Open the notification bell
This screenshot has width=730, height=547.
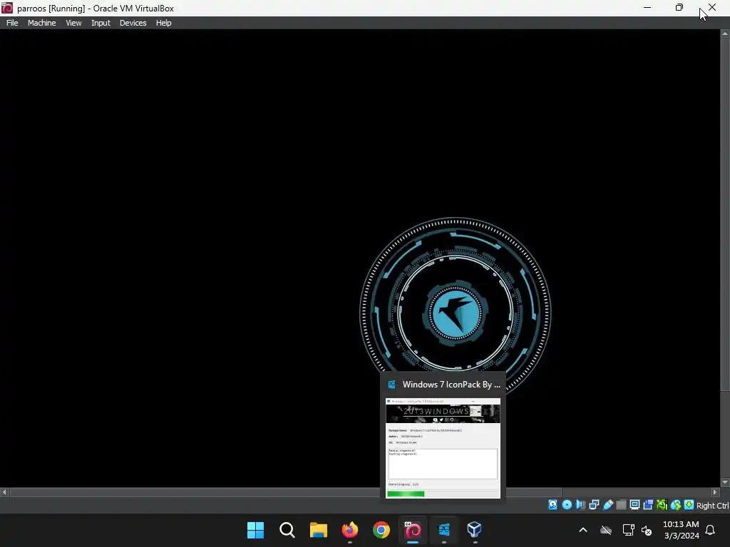[710, 530]
